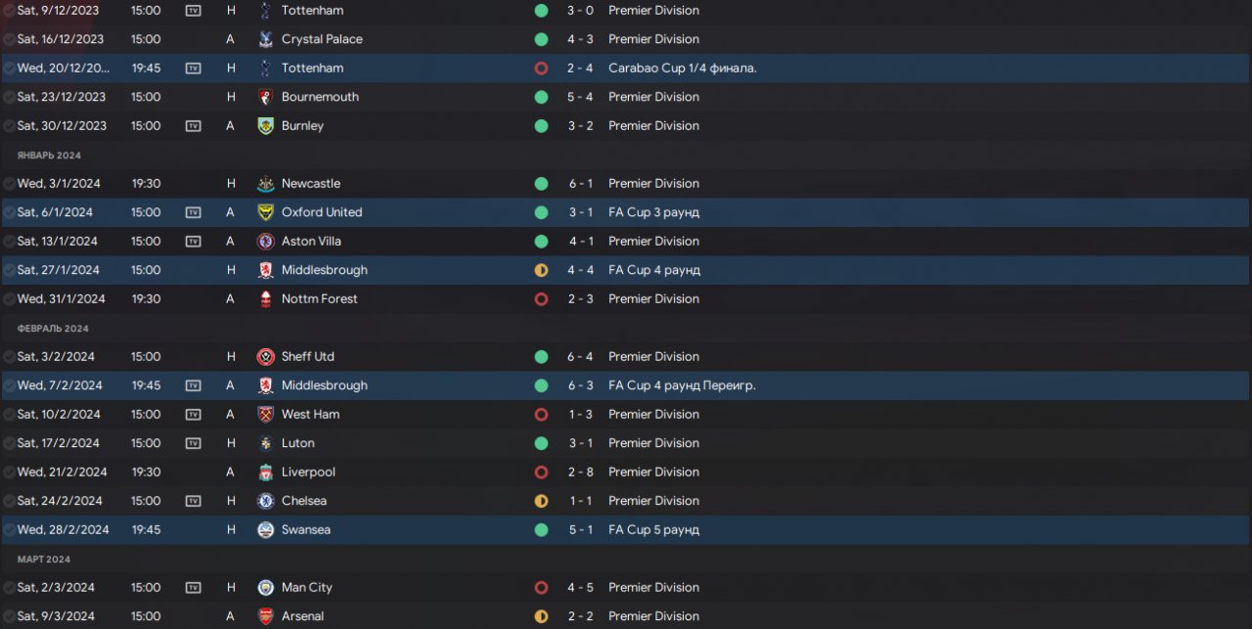Open the Man City club badge
Image resolution: width=1252 pixels, height=629 pixels.
265,587
